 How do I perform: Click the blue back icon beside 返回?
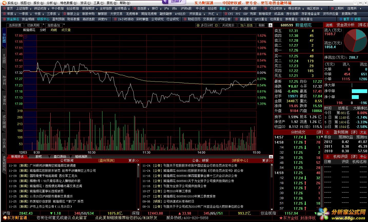point(352,19)
